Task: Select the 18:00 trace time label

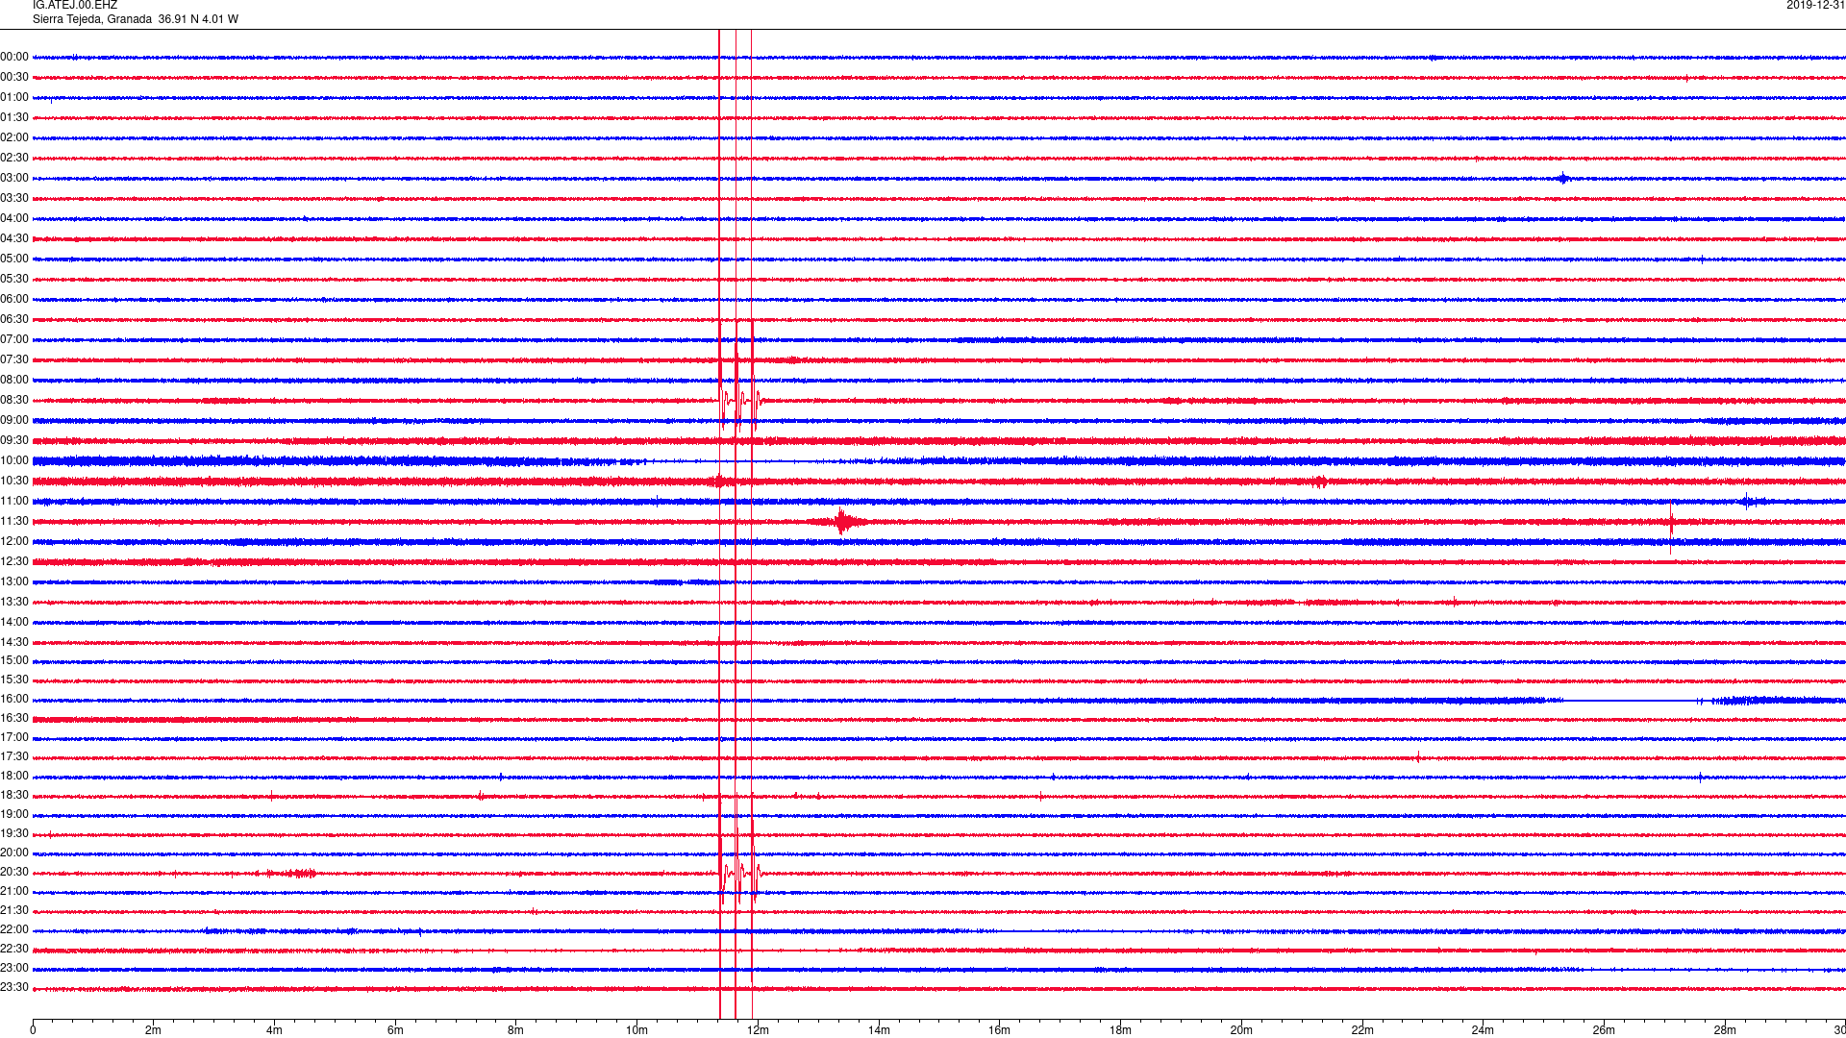Action: point(14,777)
